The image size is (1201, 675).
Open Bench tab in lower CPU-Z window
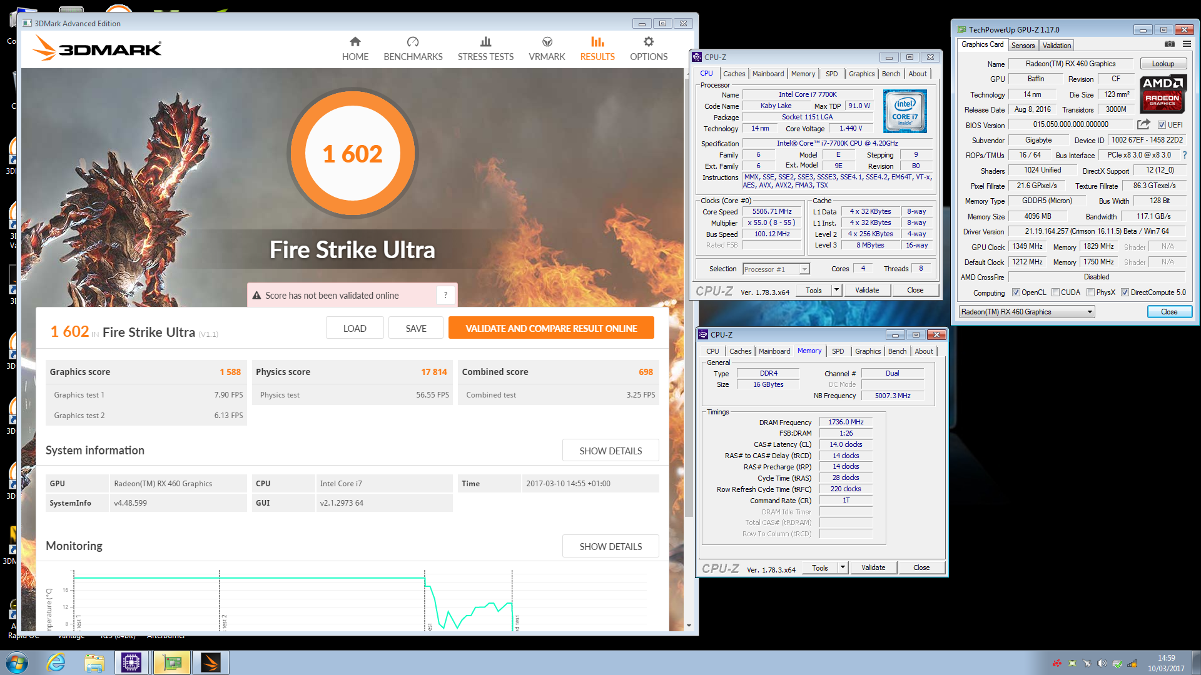[x=897, y=351]
